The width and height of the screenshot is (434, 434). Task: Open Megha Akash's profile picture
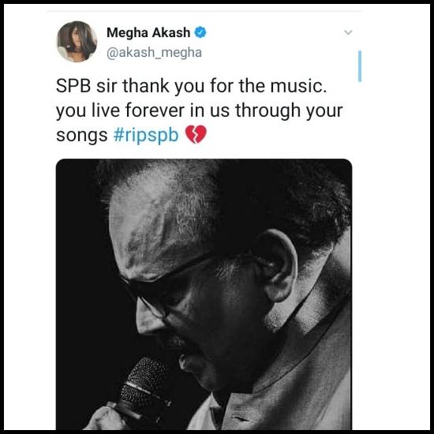tap(77, 42)
